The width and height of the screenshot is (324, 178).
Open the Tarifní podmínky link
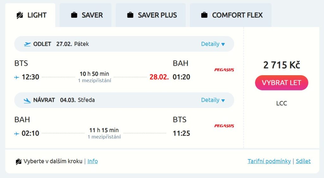click(x=269, y=161)
